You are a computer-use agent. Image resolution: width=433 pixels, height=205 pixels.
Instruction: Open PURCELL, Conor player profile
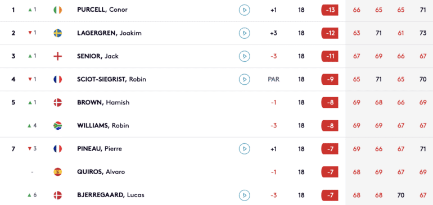pos(102,10)
